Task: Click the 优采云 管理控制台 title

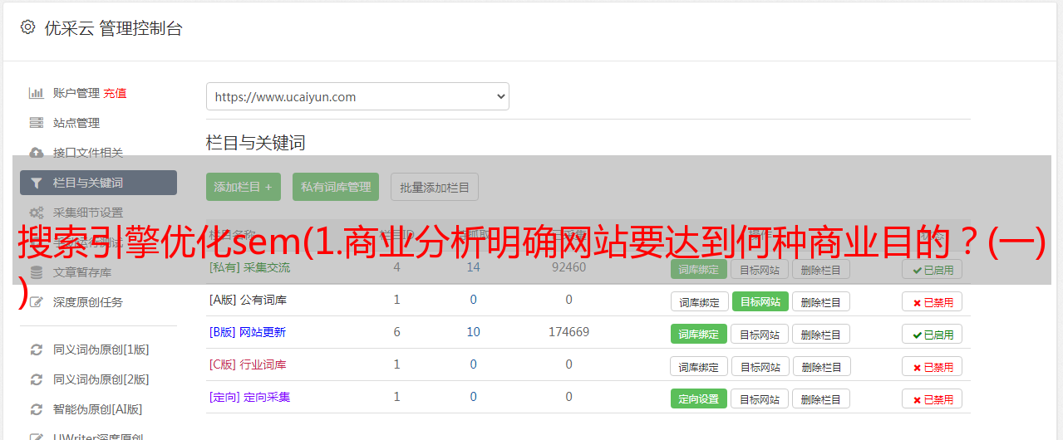Action: tap(113, 28)
